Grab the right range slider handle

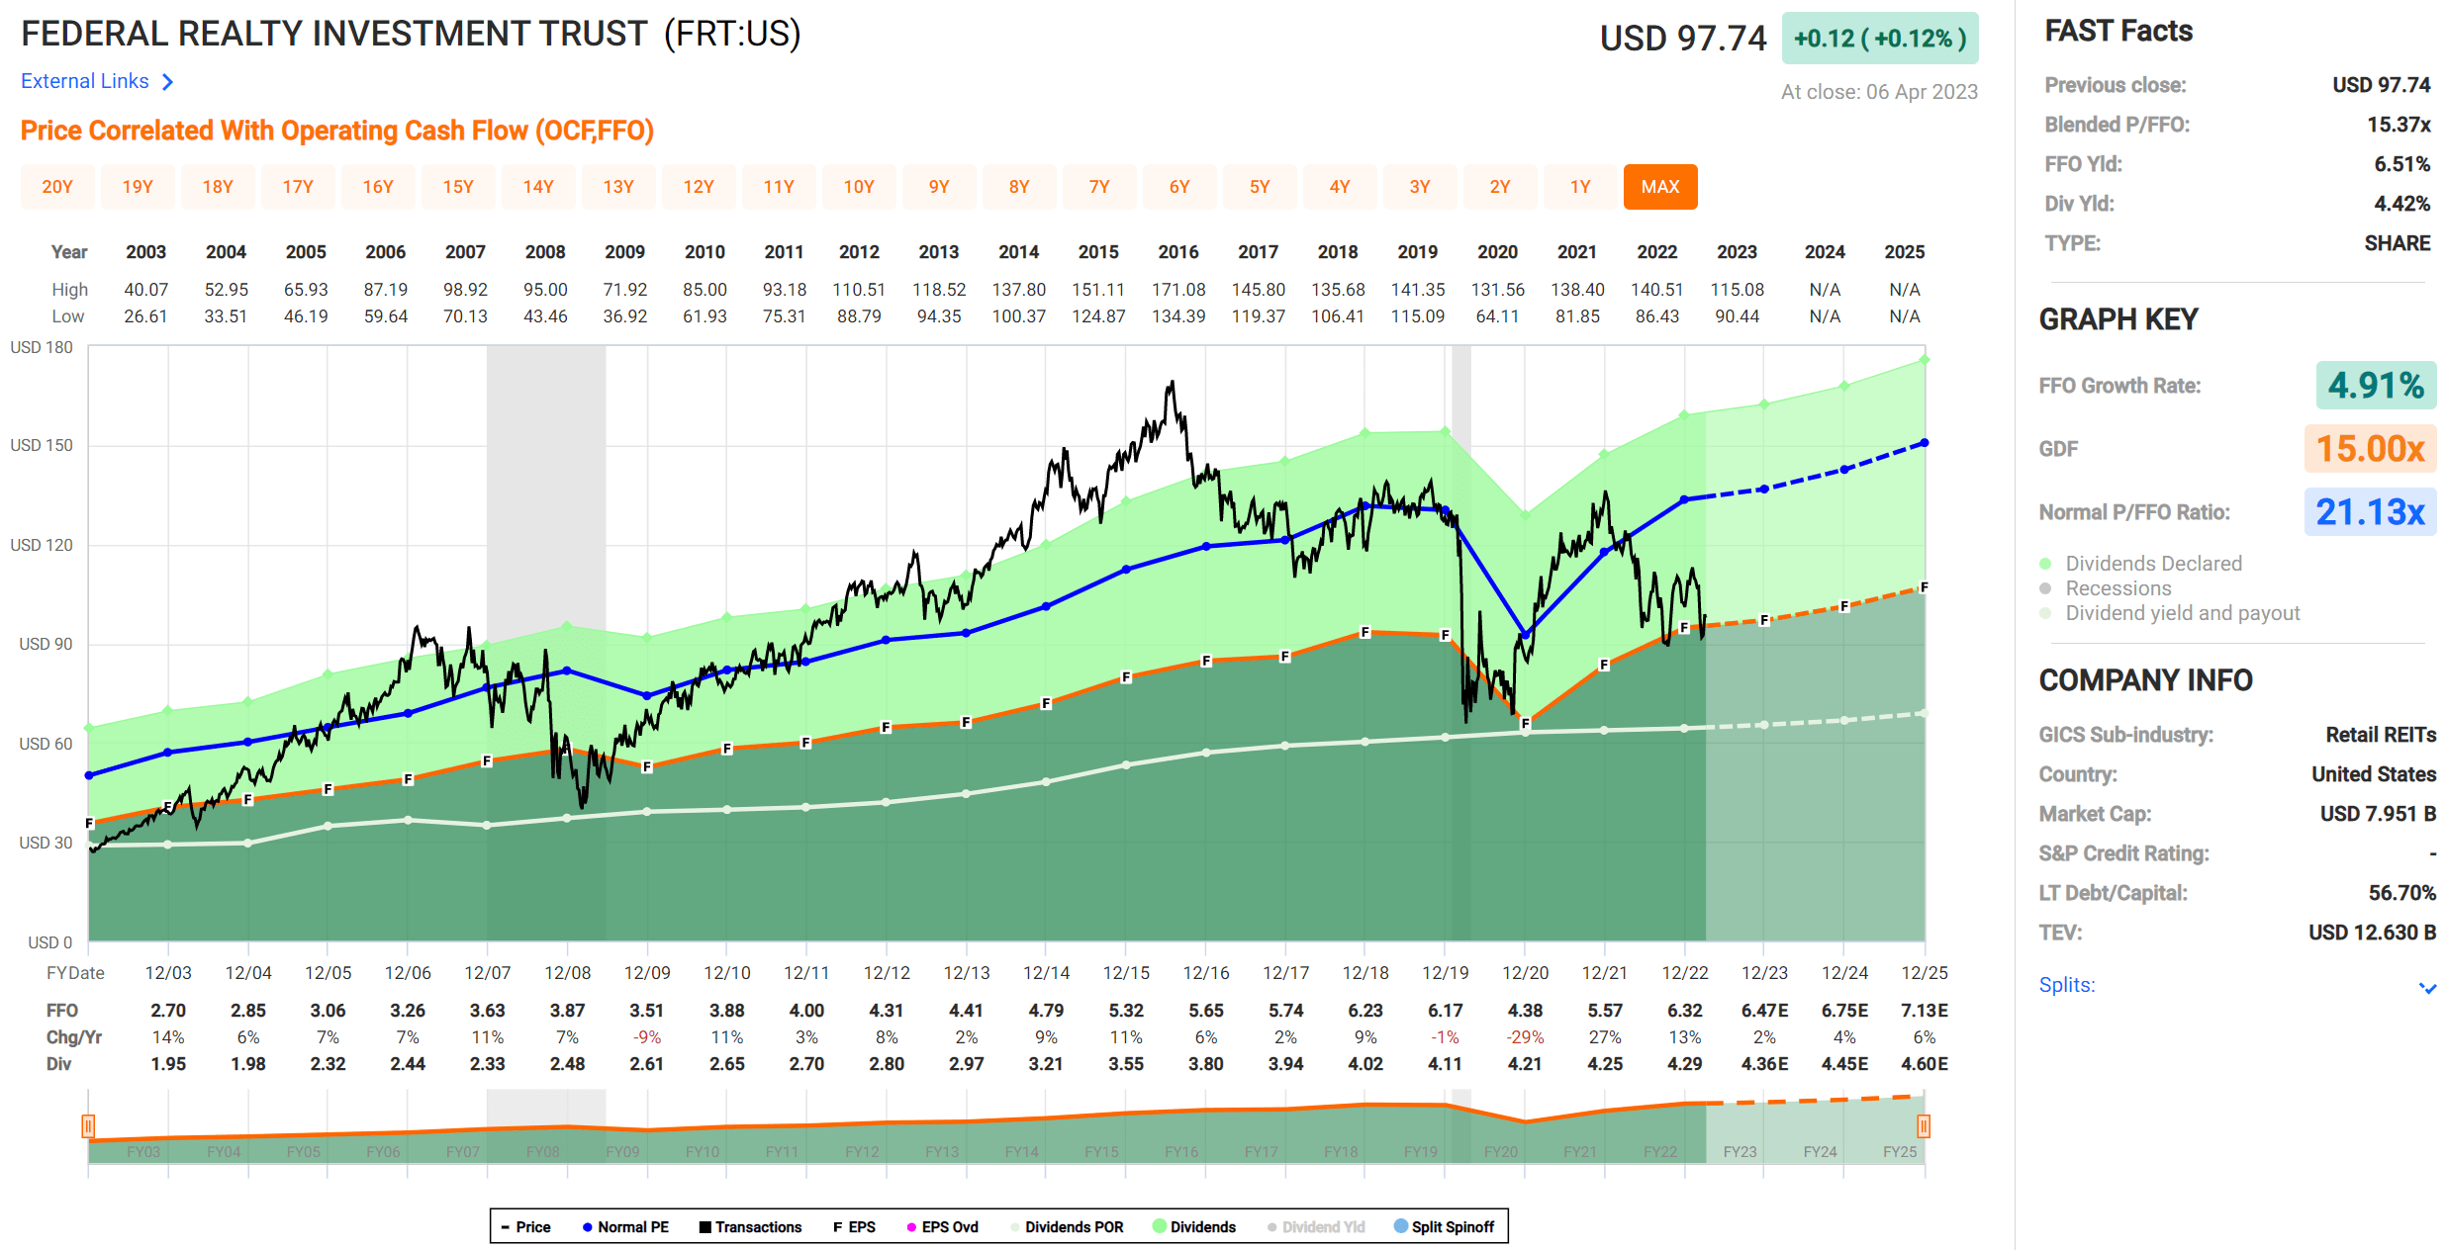[1924, 1126]
